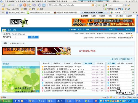Expand the New page dropdown arrow
138x103 pixels.
[6, 5]
